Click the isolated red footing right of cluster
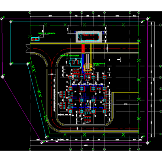162x162 pixels. pyautogui.click(x=104, y=77)
